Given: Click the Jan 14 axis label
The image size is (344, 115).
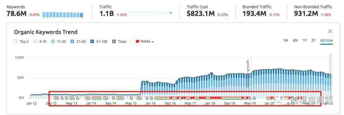Looking at the screenshot, I should click(x=91, y=103).
